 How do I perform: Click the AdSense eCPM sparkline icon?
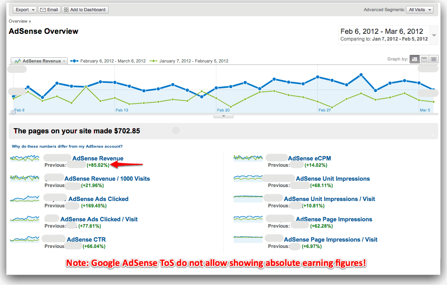pos(248,158)
